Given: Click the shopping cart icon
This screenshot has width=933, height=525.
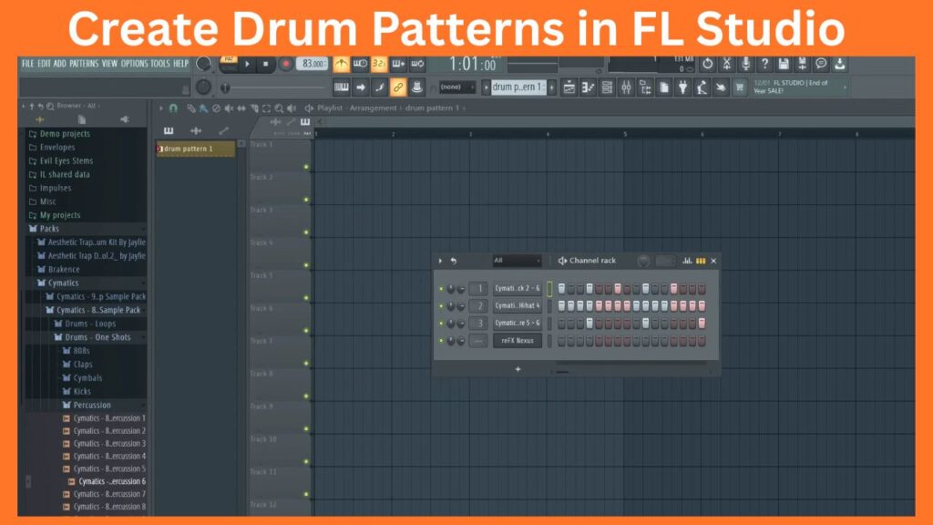Looking at the screenshot, I should coord(740,87).
